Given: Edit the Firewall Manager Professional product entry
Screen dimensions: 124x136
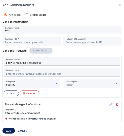Looking at the screenshot, I should click(x=111, y=104).
